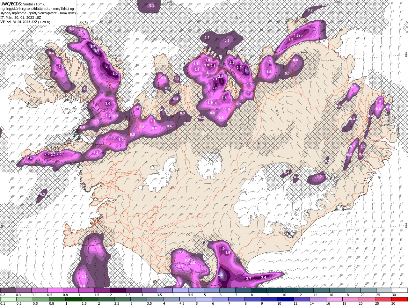Click the '20W' longitude label at top edge
This screenshot has height=306, width=408.
(x=169, y=2)
